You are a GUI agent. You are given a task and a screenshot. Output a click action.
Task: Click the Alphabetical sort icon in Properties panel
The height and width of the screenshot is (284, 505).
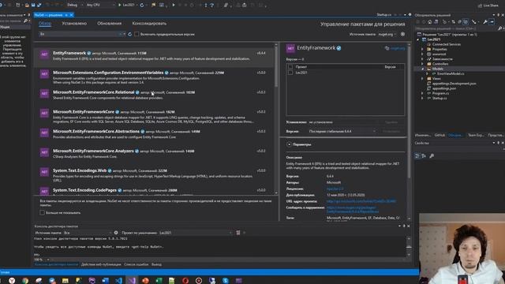pos(424,156)
